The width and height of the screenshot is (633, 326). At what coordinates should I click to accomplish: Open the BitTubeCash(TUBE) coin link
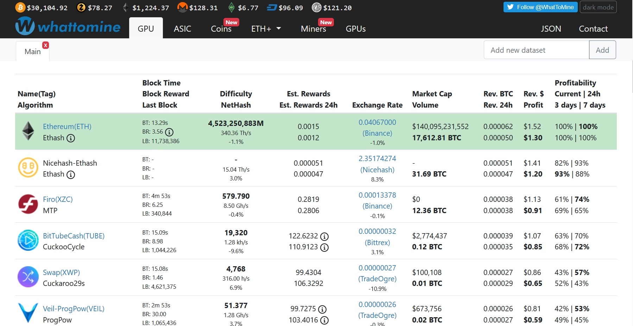click(x=74, y=236)
